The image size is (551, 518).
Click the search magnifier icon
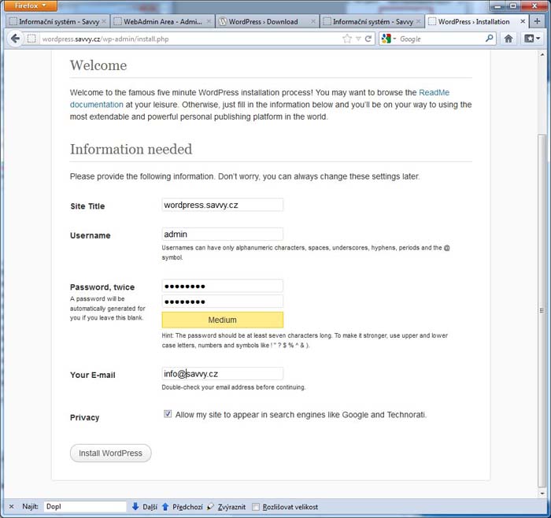pos(489,39)
